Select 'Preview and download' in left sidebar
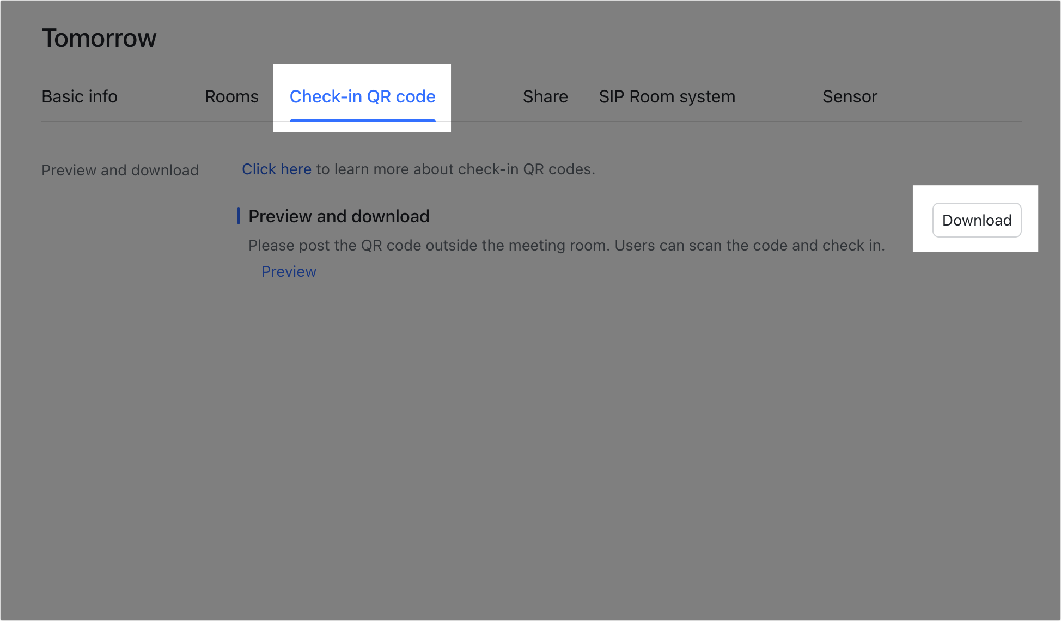The height and width of the screenshot is (621, 1061). pos(120,170)
